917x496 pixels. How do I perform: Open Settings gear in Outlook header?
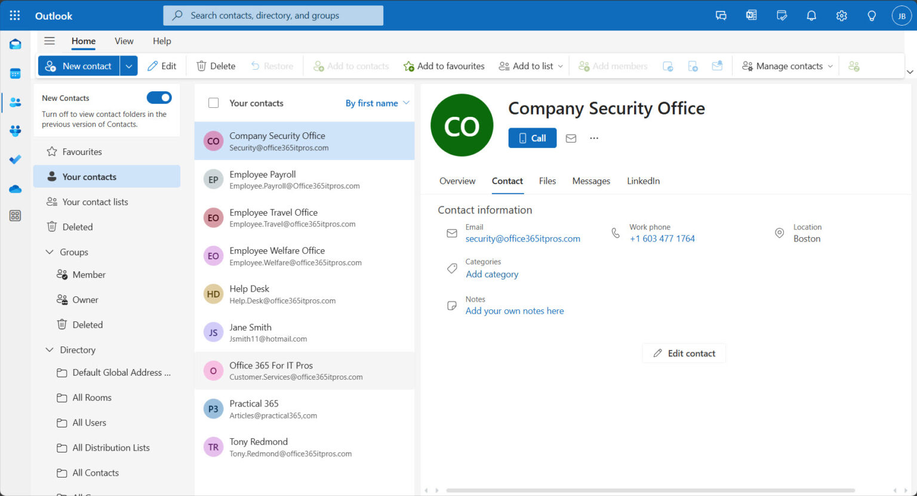tap(841, 15)
